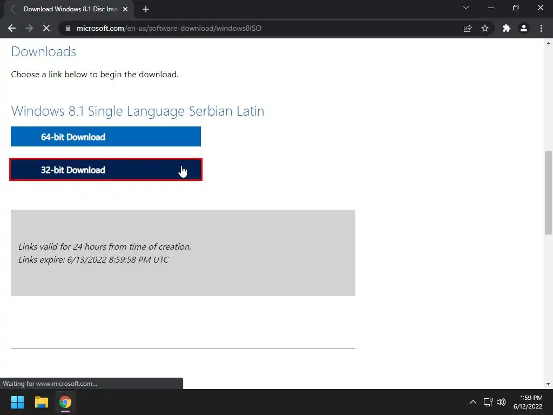Screen dimensions: 553x415
Task: Minimize the Chrome window
Action: pyautogui.click(x=490, y=8)
